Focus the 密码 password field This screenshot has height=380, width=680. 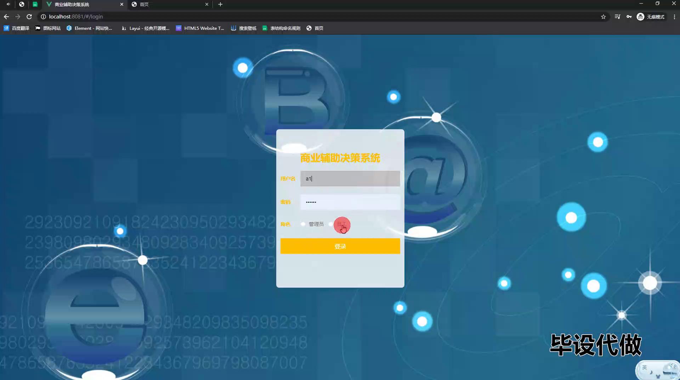(x=350, y=202)
